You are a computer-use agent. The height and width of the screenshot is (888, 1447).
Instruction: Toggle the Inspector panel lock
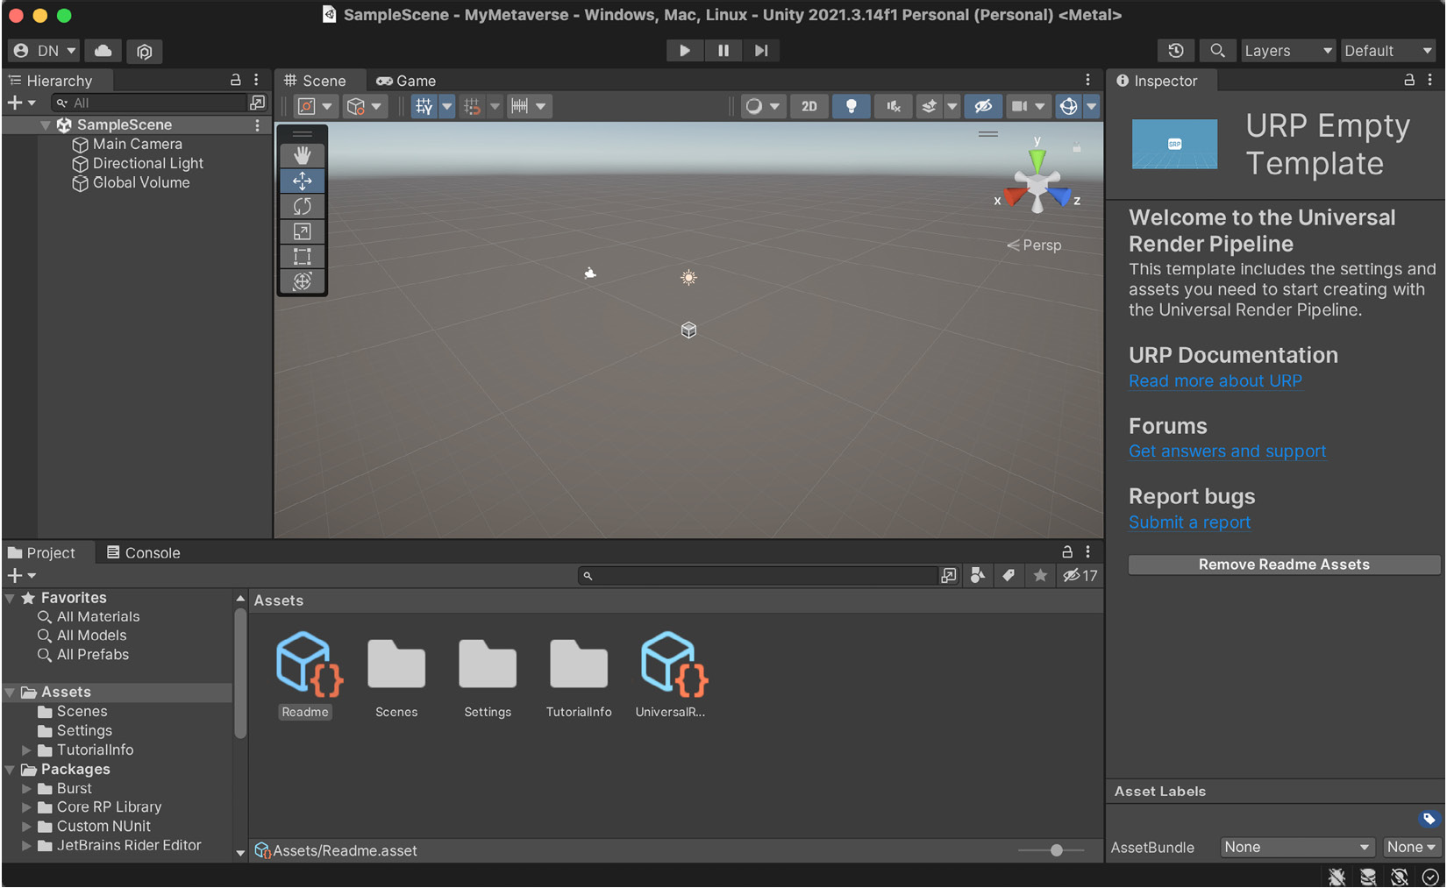1409,80
